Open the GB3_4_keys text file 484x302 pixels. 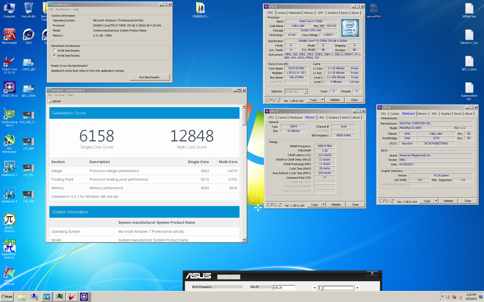[x=469, y=63]
